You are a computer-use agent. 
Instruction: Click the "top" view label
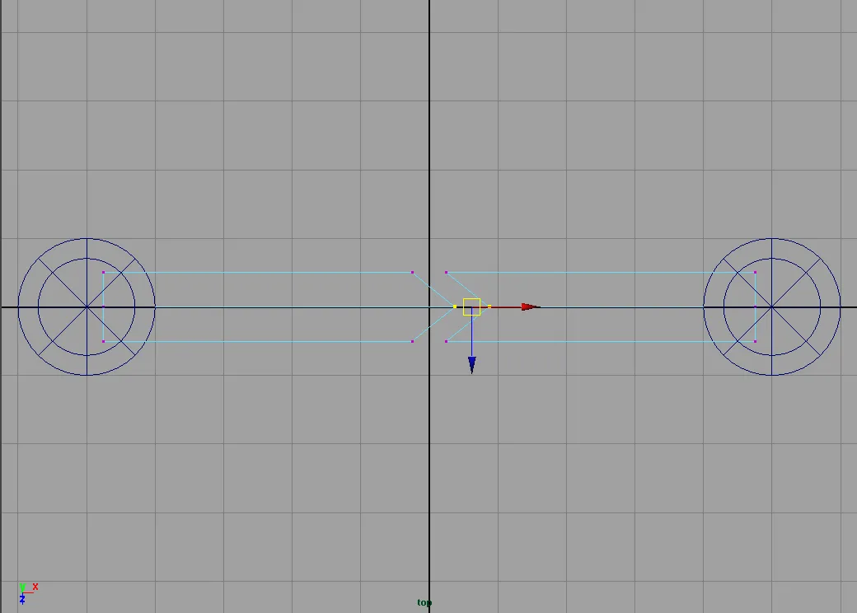[424, 603]
